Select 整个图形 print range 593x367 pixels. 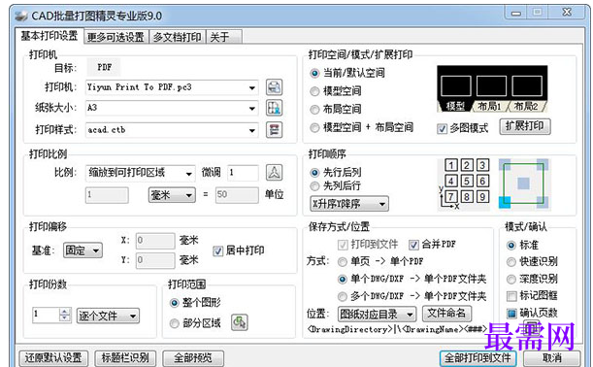click(x=174, y=303)
